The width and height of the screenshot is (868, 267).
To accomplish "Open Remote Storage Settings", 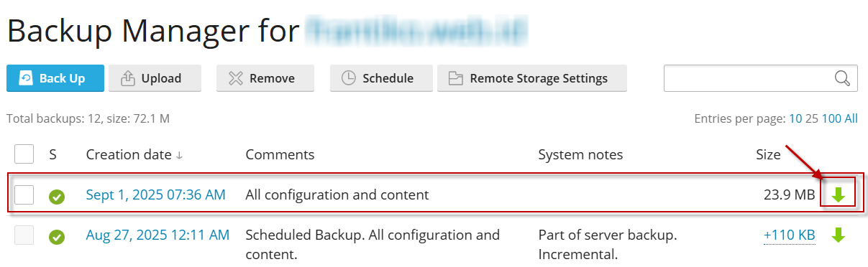I will click(x=532, y=78).
